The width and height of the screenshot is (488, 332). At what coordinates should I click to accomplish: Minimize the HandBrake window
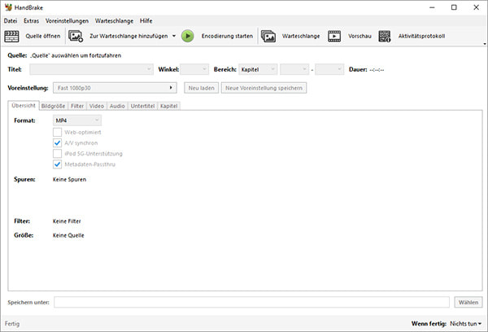[x=432, y=7]
